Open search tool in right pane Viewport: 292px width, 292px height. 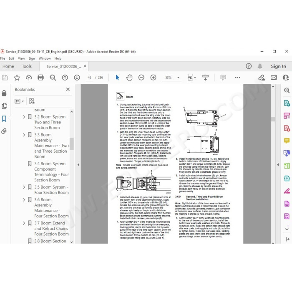[287, 91]
